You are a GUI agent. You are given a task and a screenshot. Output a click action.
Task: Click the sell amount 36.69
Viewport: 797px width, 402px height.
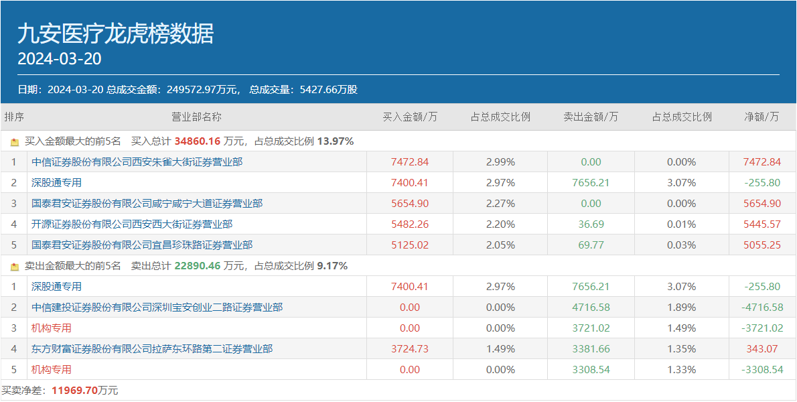coord(591,224)
